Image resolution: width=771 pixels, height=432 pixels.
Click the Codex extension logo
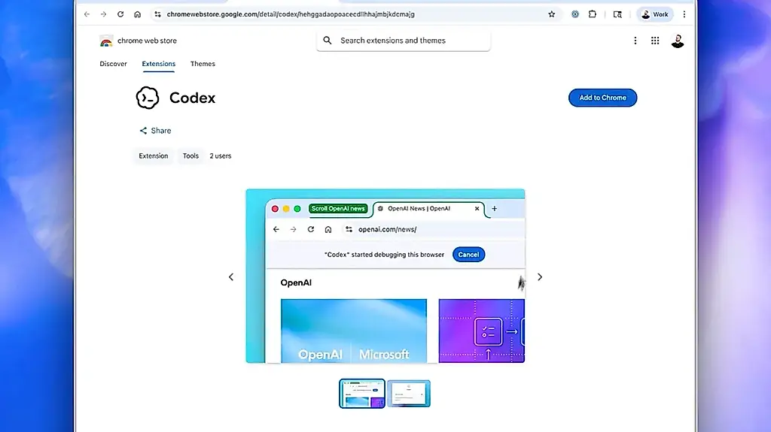[148, 98]
